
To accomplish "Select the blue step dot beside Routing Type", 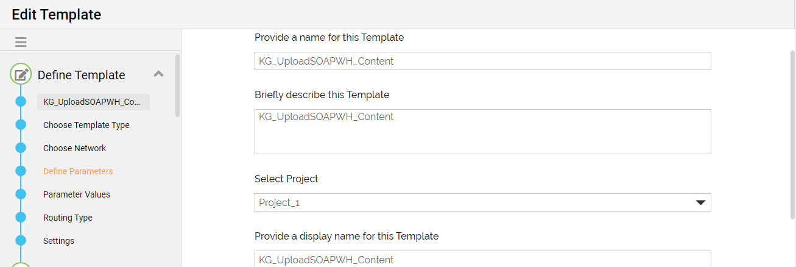I will click(21, 218).
